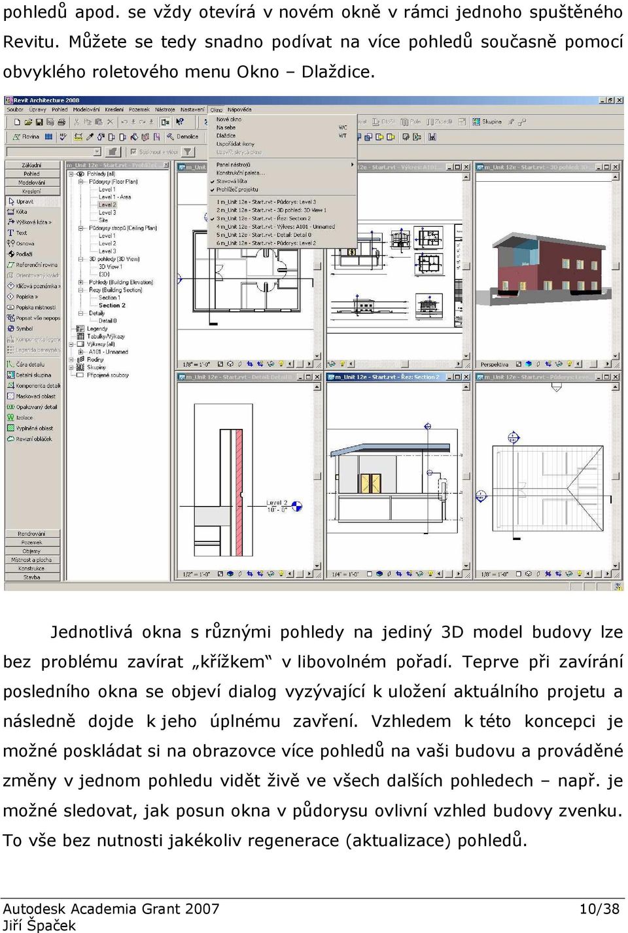Toggle Prohlížeč projektu checked menu item
Viewport: 628px width, 933px height.
pyautogui.click(x=281, y=190)
